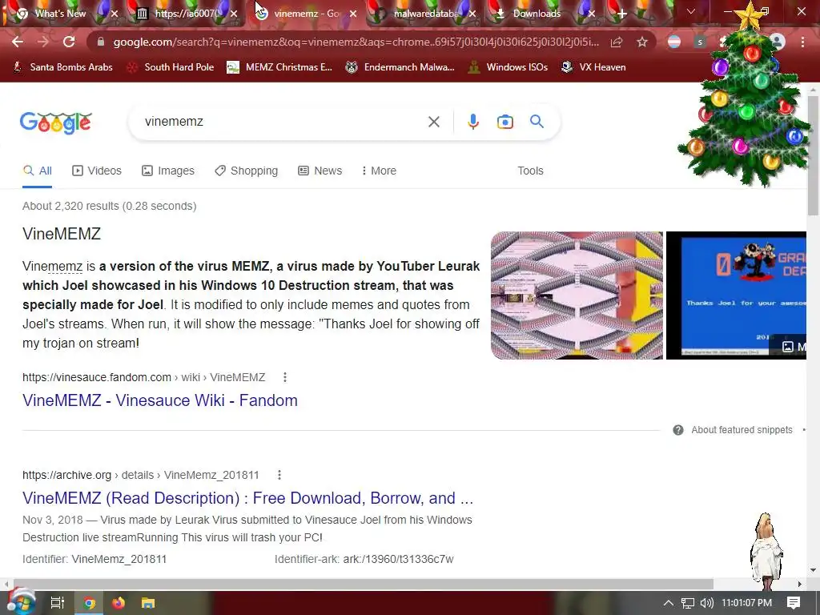This screenshot has width=820, height=615.
Task: Share this page via address bar icon
Action: (x=617, y=42)
